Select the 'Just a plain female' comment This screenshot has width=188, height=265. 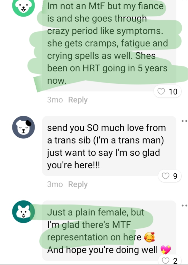click(x=109, y=231)
